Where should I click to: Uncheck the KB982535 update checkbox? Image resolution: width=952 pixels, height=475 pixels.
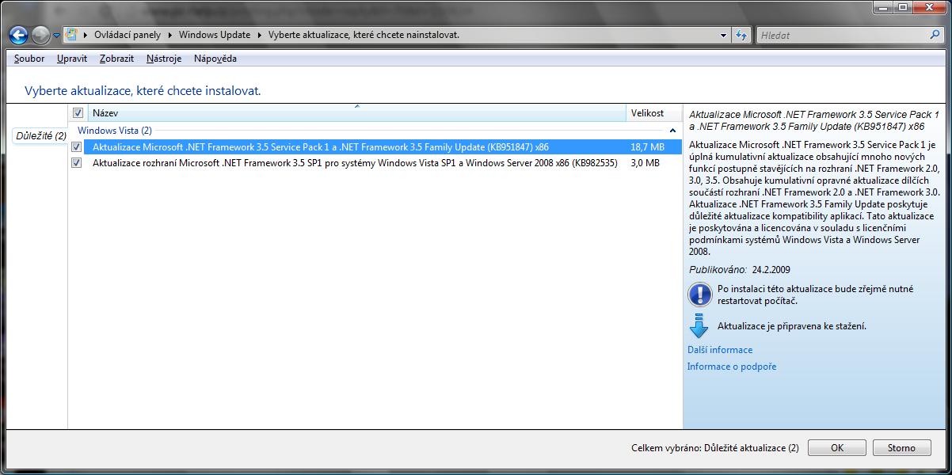[x=76, y=164]
